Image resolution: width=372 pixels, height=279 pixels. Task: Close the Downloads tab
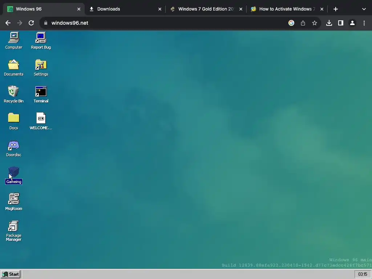tap(160, 9)
